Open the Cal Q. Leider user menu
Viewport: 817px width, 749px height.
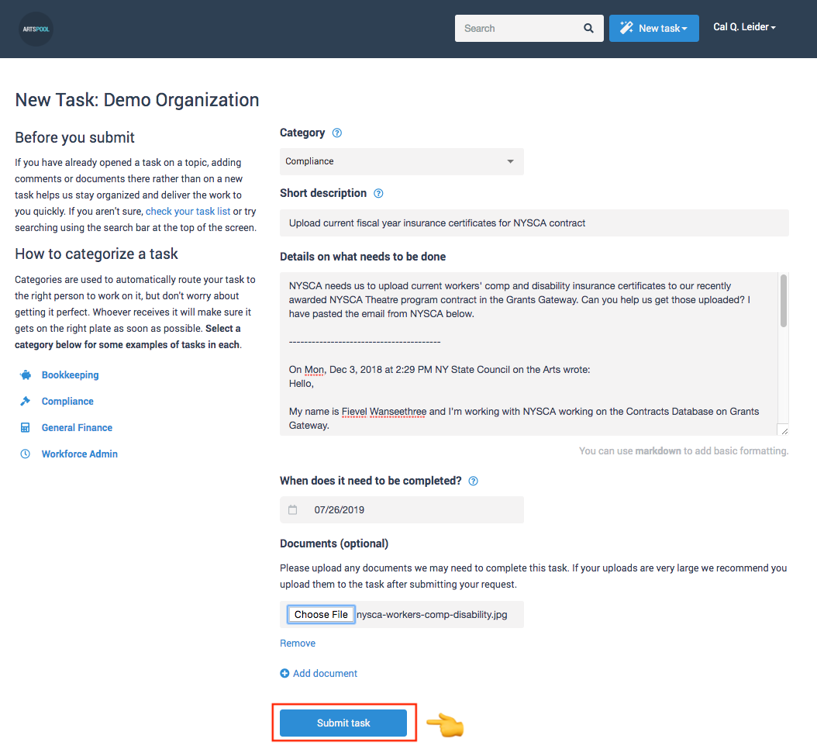click(744, 27)
